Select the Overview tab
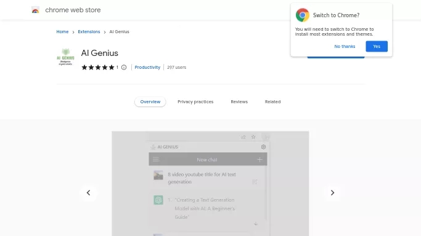 coord(150,101)
